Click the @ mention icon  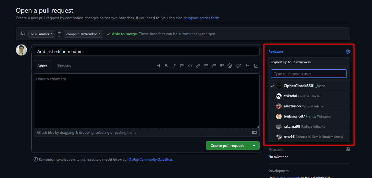point(230,66)
